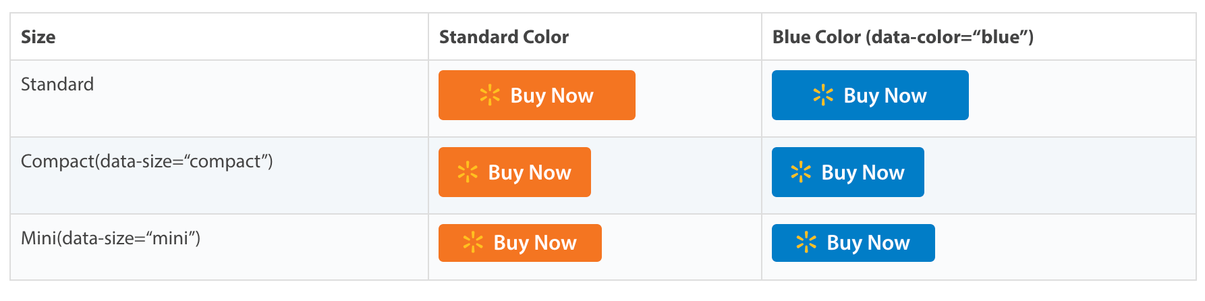The height and width of the screenshot is (301, 1205).
Task: Select the 'Blue Color' words in header
Action: [x=817, y=37]
